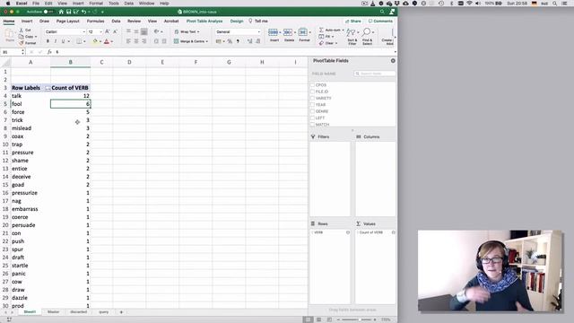Switch to the Formulas ribbon tab

[x=95, y=22]
